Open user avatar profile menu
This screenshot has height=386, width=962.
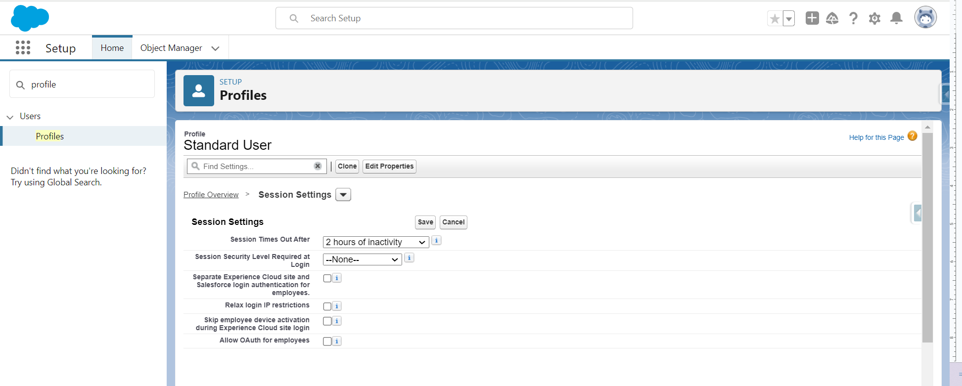point(925,18)
